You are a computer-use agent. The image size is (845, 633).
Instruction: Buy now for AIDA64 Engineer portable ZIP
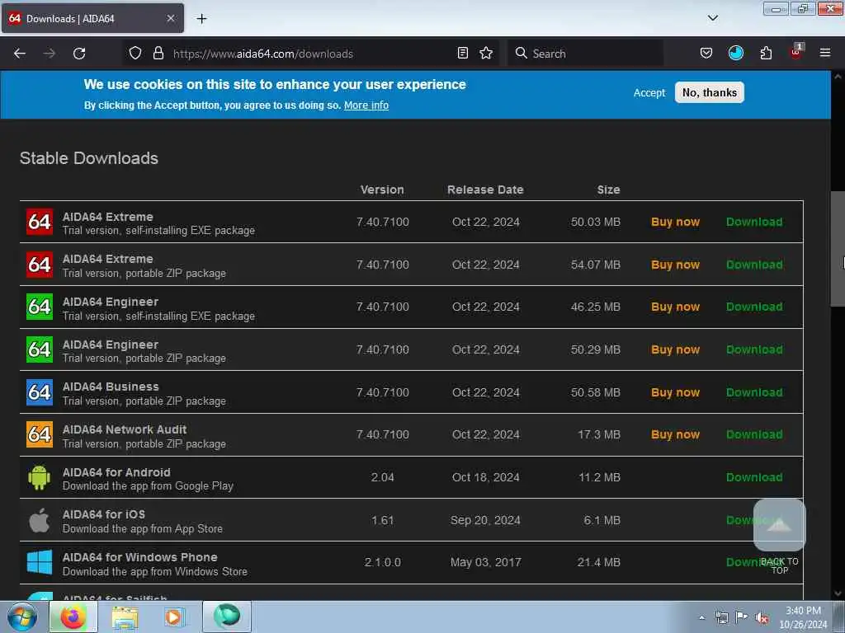pos(675,349)
